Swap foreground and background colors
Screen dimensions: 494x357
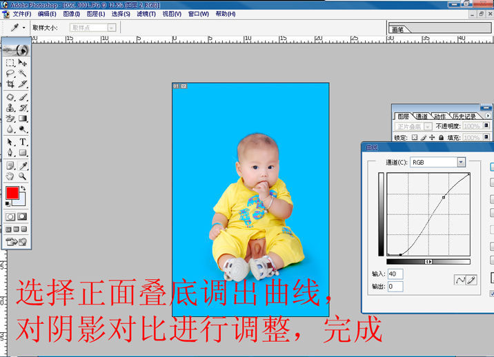[23, 188]
